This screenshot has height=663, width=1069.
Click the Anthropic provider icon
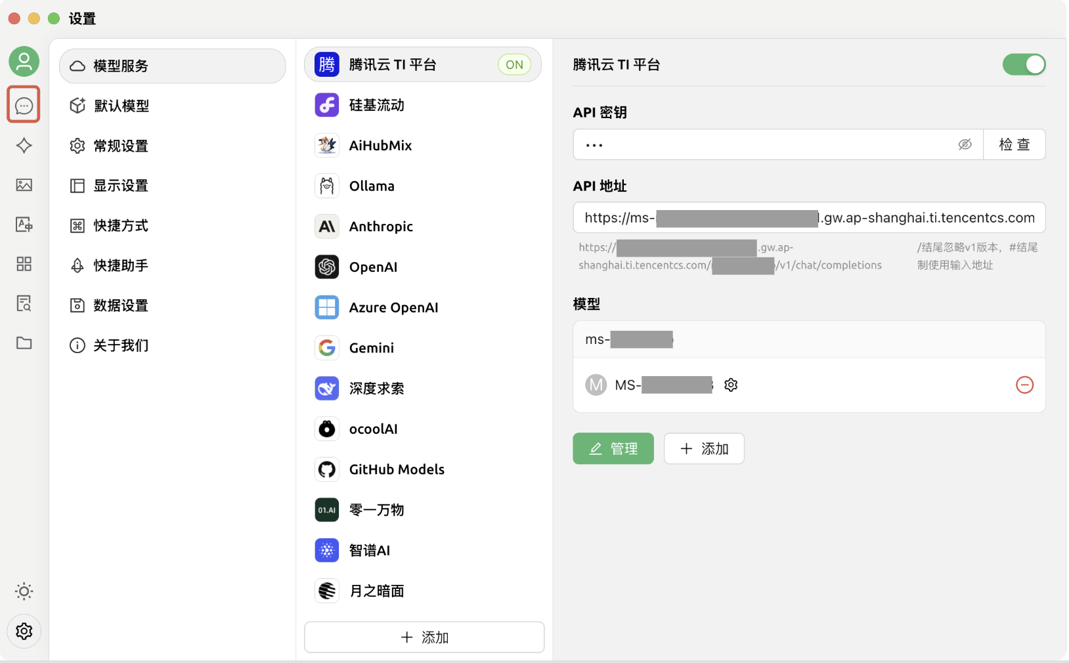[x=327, y=226]
